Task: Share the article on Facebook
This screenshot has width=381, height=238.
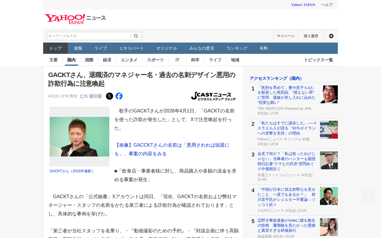Action: 119,96
